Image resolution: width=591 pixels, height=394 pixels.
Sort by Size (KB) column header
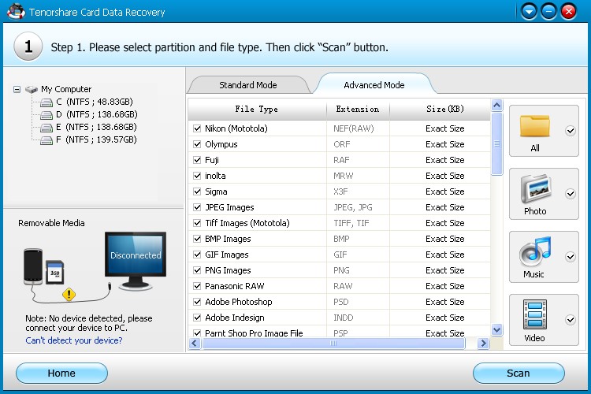coord(444,110)
